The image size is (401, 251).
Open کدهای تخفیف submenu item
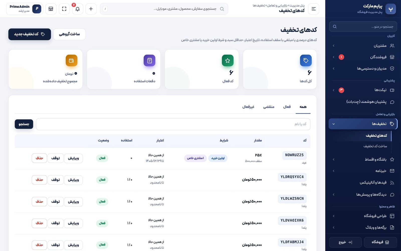pos(376,136)
